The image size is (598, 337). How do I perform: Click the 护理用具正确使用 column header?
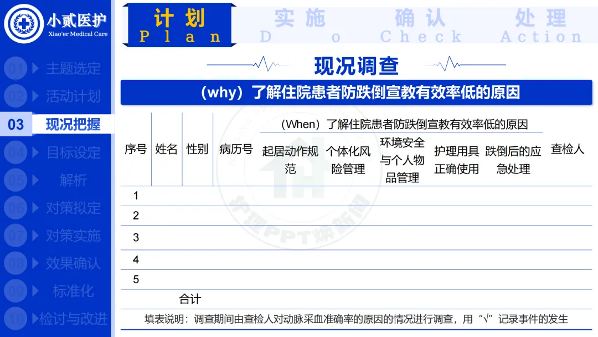point(456,160)
